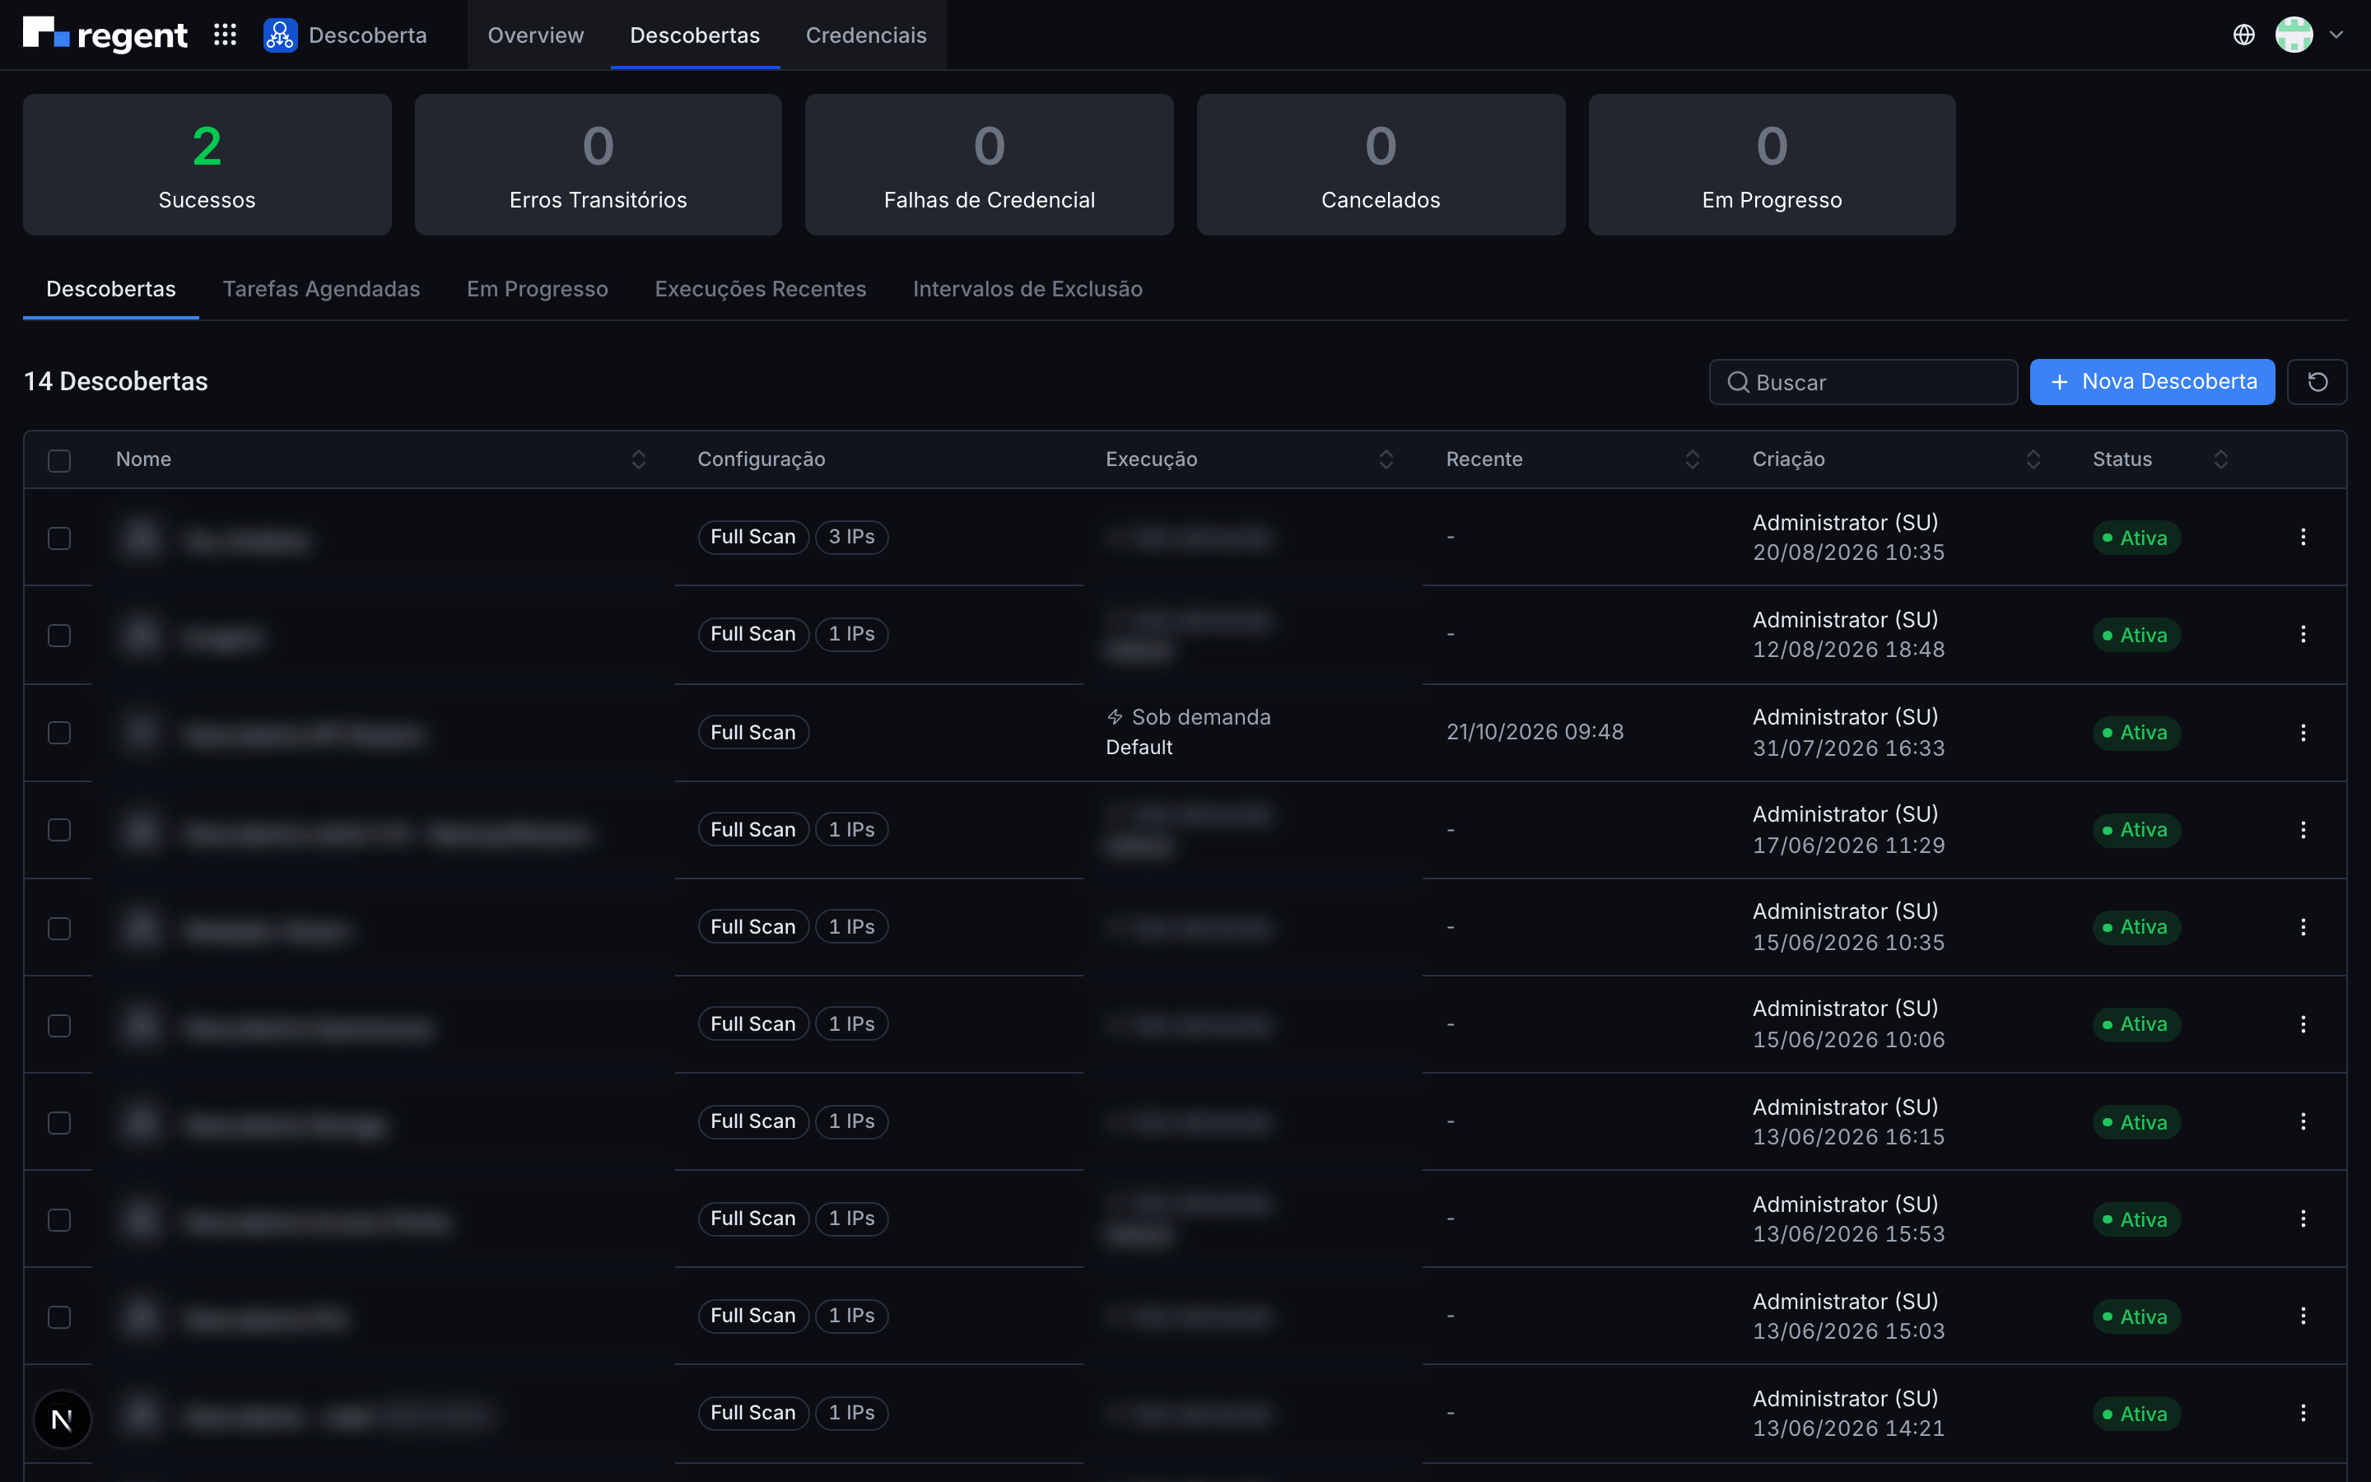2371x1482 pixels.
Task: Switch to the Overview tab
Action: point(536,35)
